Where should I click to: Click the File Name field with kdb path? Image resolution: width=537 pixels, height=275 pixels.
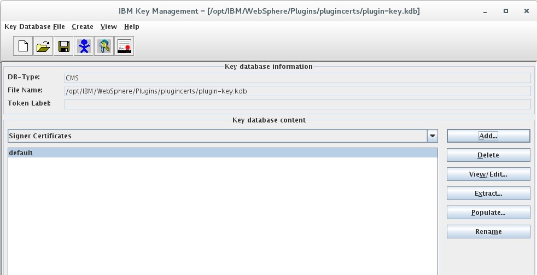297,91
